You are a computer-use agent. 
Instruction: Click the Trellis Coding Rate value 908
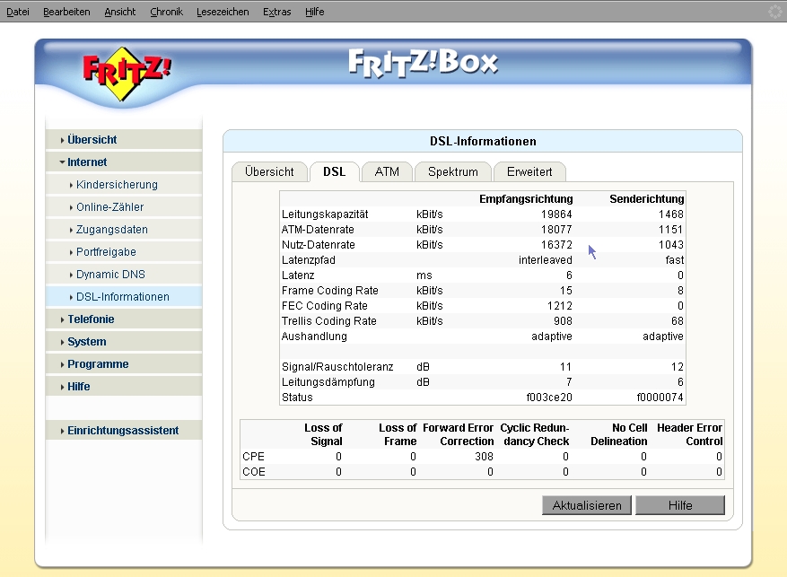(x=563, y=320)
